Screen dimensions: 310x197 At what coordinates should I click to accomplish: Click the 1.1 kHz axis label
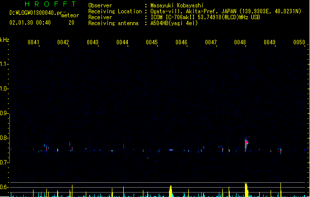tap(4, 64)
